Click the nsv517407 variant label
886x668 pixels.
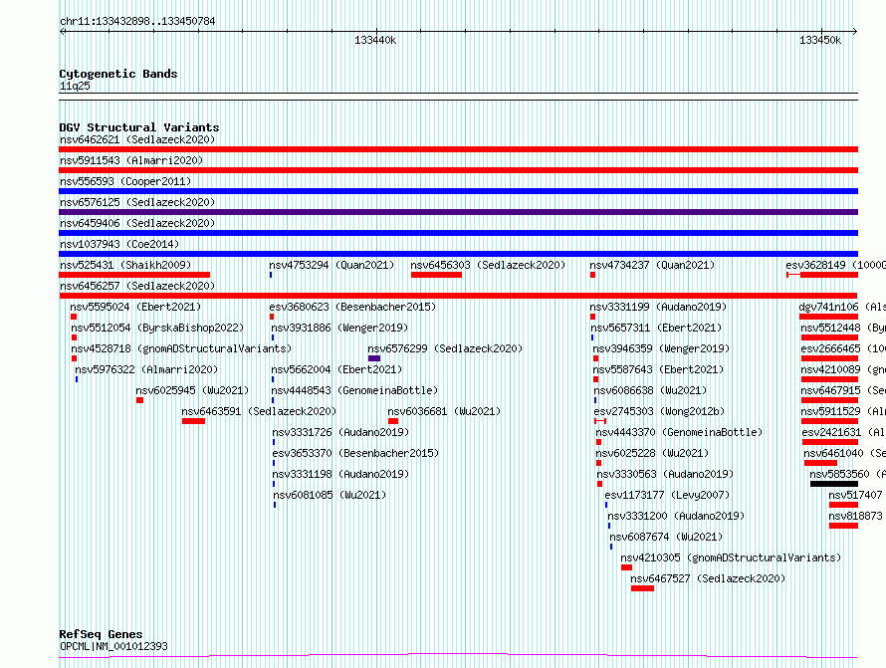855,495
